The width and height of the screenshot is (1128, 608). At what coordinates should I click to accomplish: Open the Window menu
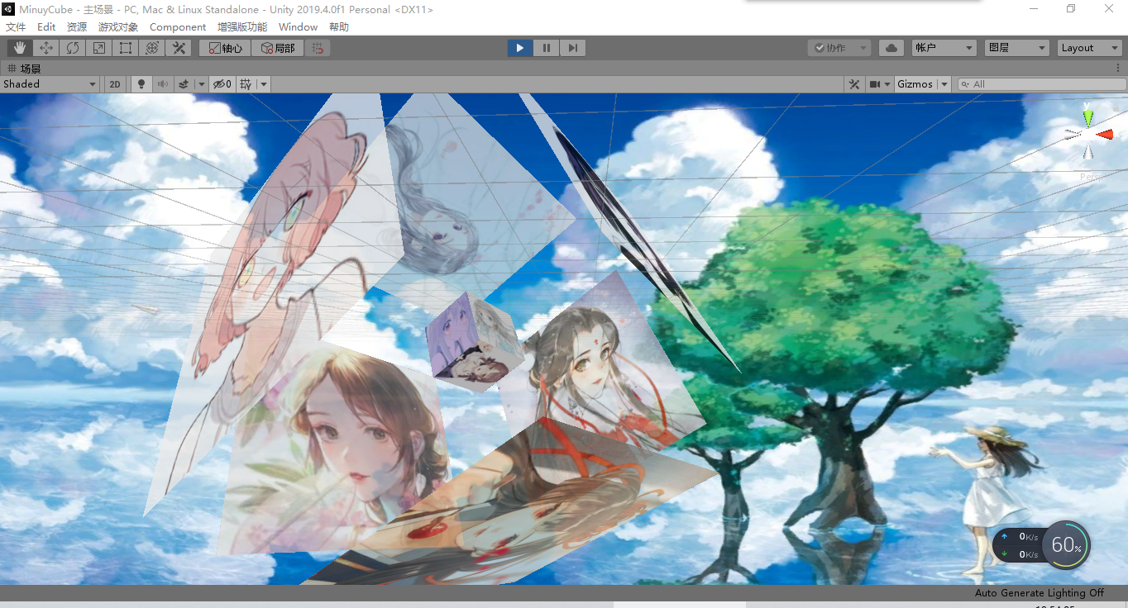point(298,26)
